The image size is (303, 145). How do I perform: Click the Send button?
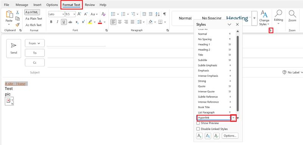tap(14, 48)
